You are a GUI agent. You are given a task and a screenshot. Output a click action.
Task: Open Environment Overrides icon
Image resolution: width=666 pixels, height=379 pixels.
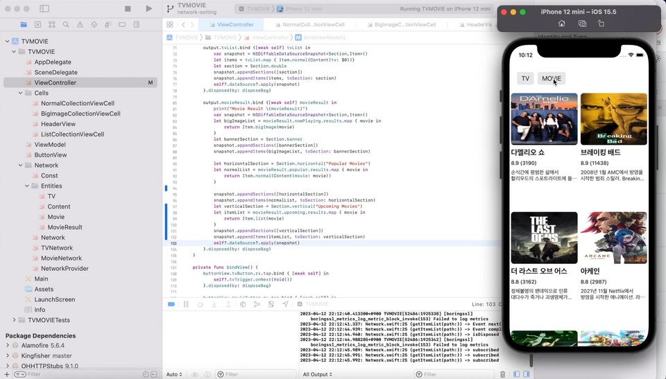(x=271, y=304)
